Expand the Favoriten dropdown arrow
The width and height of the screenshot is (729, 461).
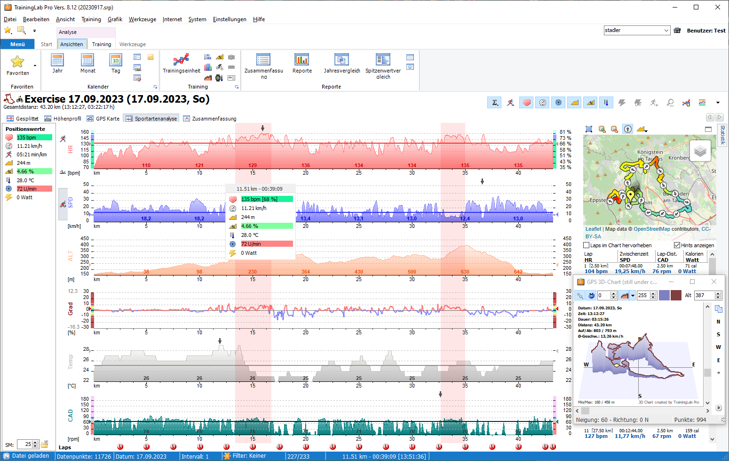pyautogui.click(x=35, y=65)
